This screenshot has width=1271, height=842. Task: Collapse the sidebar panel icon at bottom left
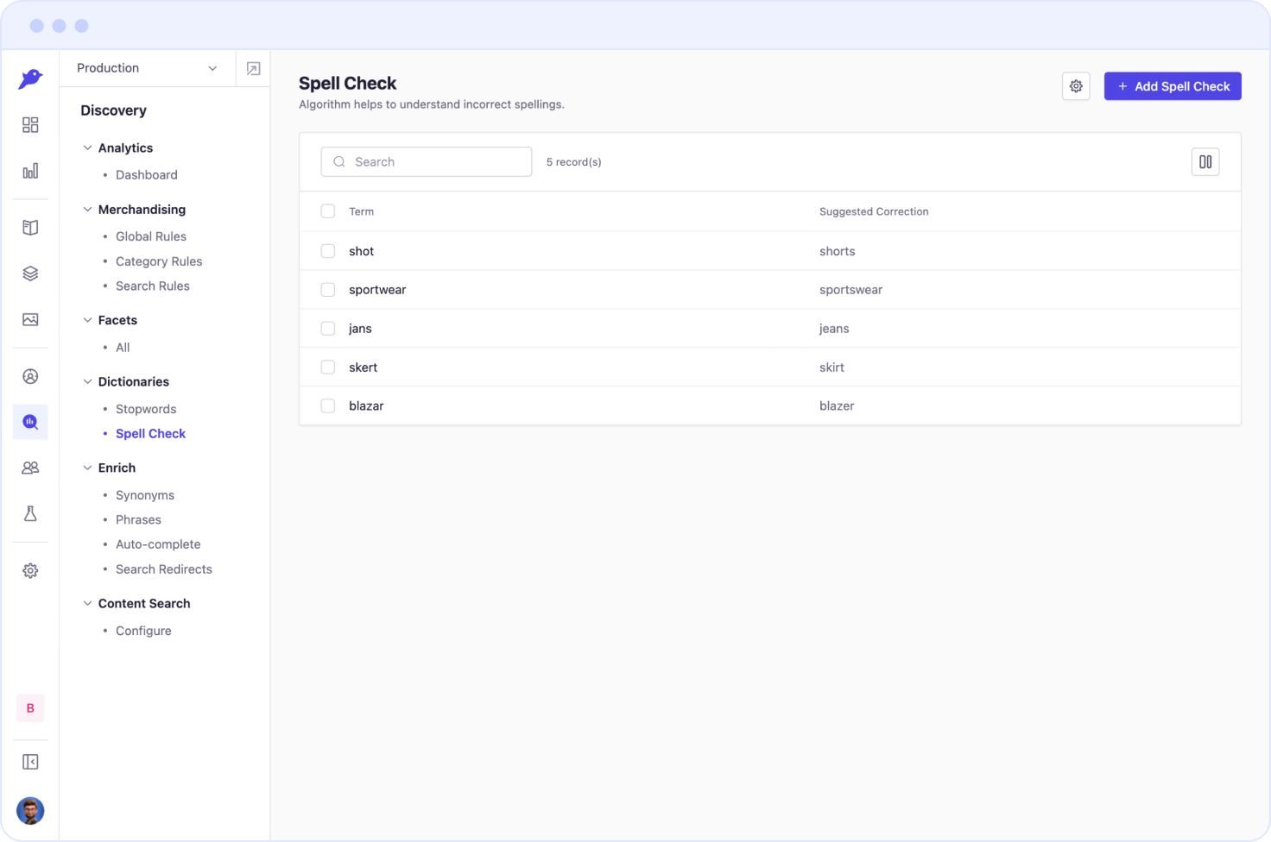tap(30, 762)
